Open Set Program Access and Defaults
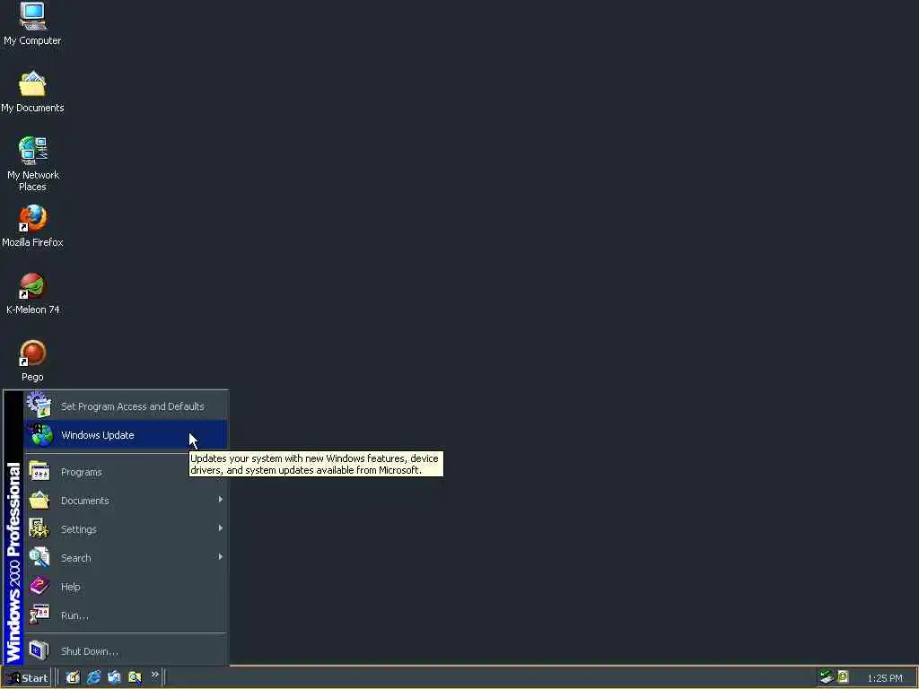Viewport: 919px width, 689px height. pyautogui.click(x=126, y=406)
